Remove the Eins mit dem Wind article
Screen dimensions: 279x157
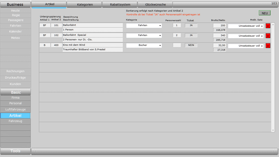click(268, 46)
